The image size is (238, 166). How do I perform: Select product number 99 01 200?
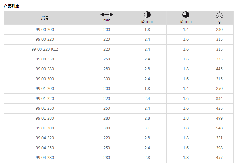coord(45,88)
